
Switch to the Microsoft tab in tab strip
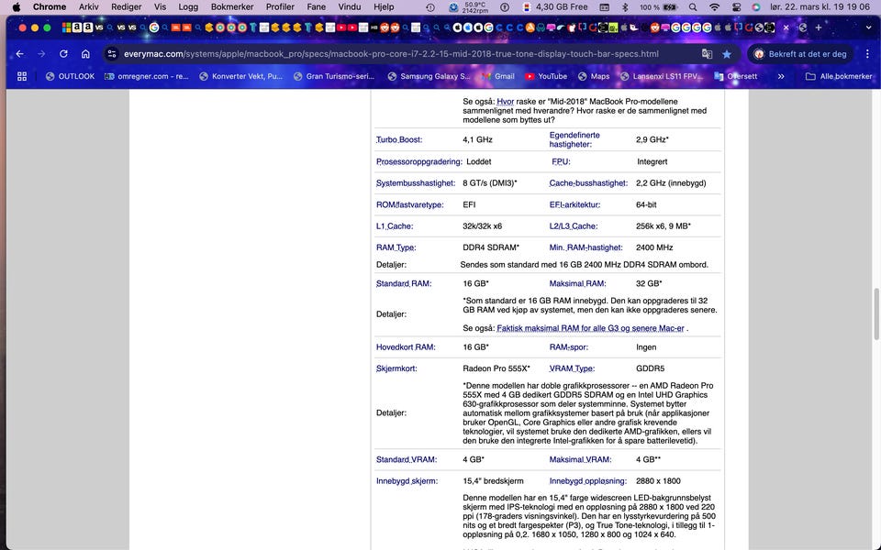66,27
